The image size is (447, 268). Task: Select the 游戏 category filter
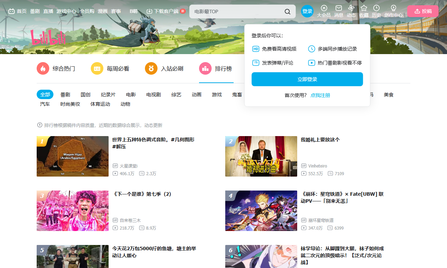pos(217,95)
